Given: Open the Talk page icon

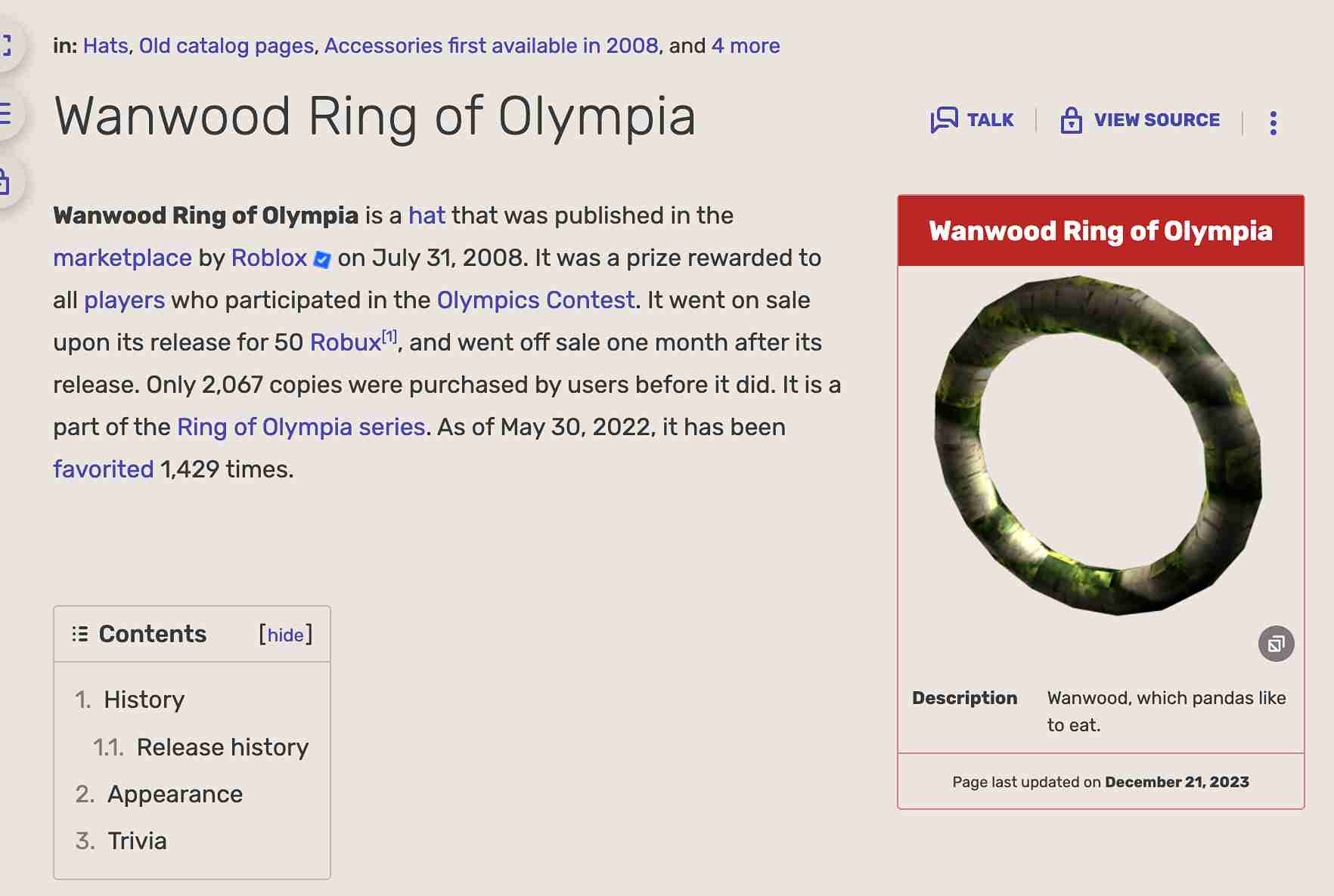Looking at the screenshot, I should [x=944, y=120].
